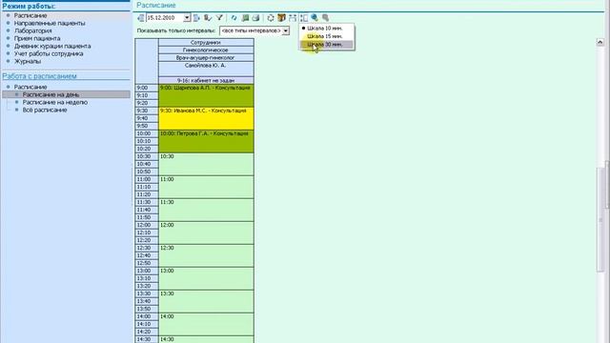Click the 15.12.2010 date field
This screenshot has height=343, width=610.
[x=165, y=18]
